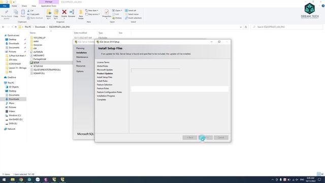Select the MEDIAINFO file
The image size is (325, 183).
click(39, 55)
